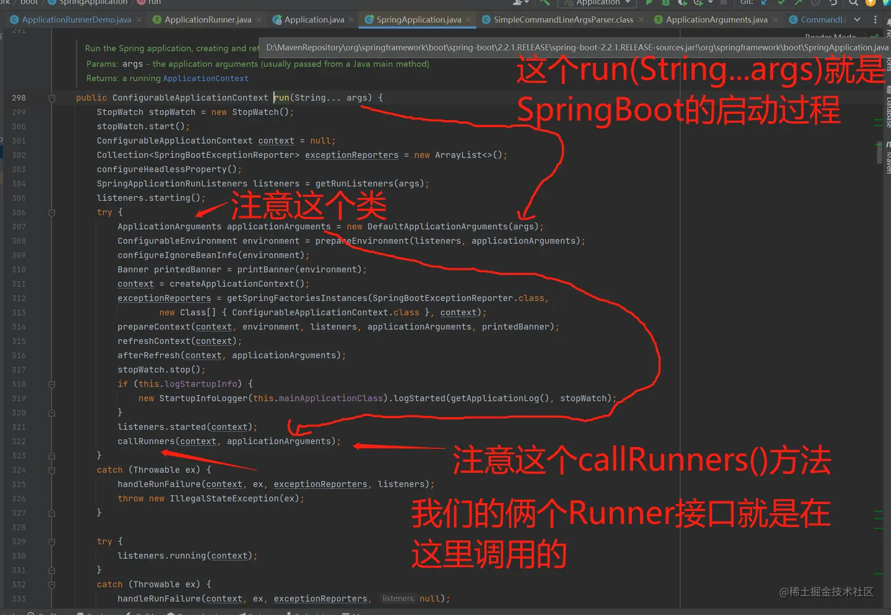The width and height of the screenshot is (891, 615).
Task: Start the debugger
Action: pyautogui.click(x=665, y=3)
